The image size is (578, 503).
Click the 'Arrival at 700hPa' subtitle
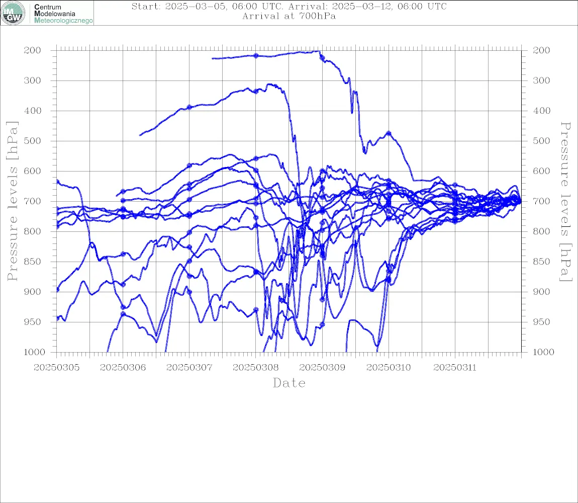289,16
